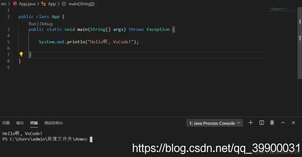The width and height of the screenshot is (302, 157).
Task: Click Debug code lens above main
Action: click(x=46, y=24)
